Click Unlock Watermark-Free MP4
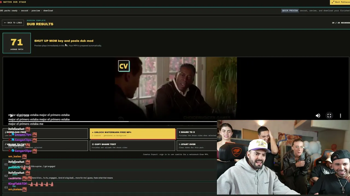This screenshot has height=196, width=350. (x=133, y=134)
